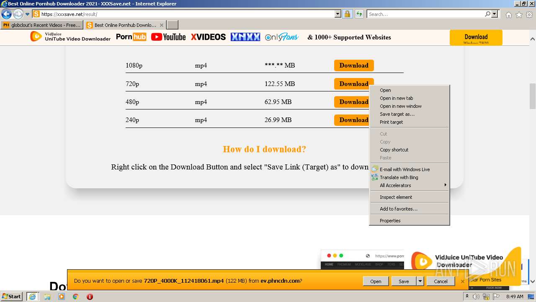
Task: Expand All Accelerators submenu
Action: (409, 185)
